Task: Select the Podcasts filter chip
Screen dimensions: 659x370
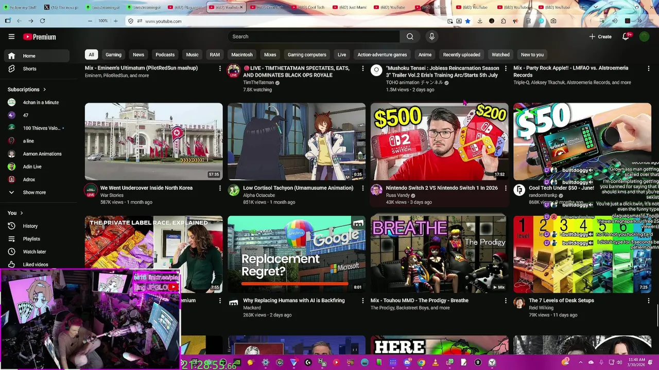Action: click(x=165, y=54)
